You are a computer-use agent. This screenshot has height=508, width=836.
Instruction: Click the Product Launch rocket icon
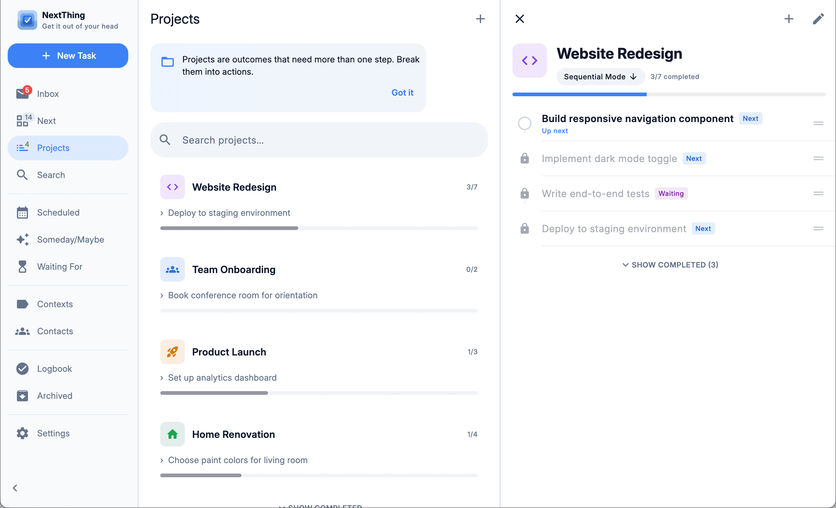coord(172,352)
